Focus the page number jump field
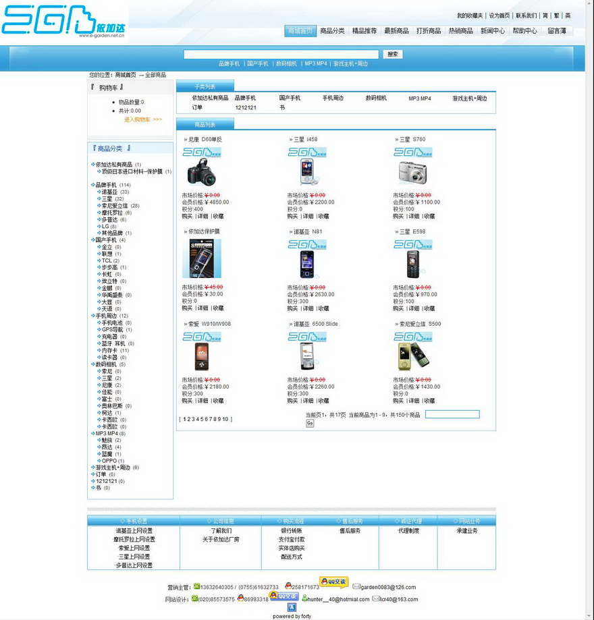 [452, 414]
